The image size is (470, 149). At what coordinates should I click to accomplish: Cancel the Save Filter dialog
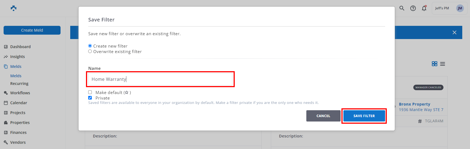pos(323,116)
